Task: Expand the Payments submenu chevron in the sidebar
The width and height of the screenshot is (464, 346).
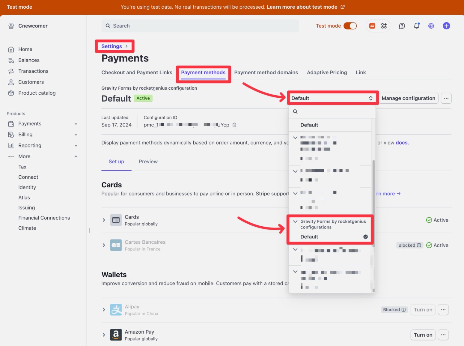Action: 76,124
